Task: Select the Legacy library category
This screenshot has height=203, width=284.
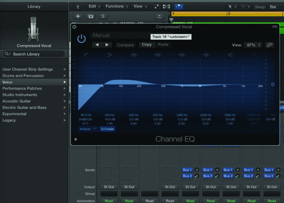Action: point(34,120)
